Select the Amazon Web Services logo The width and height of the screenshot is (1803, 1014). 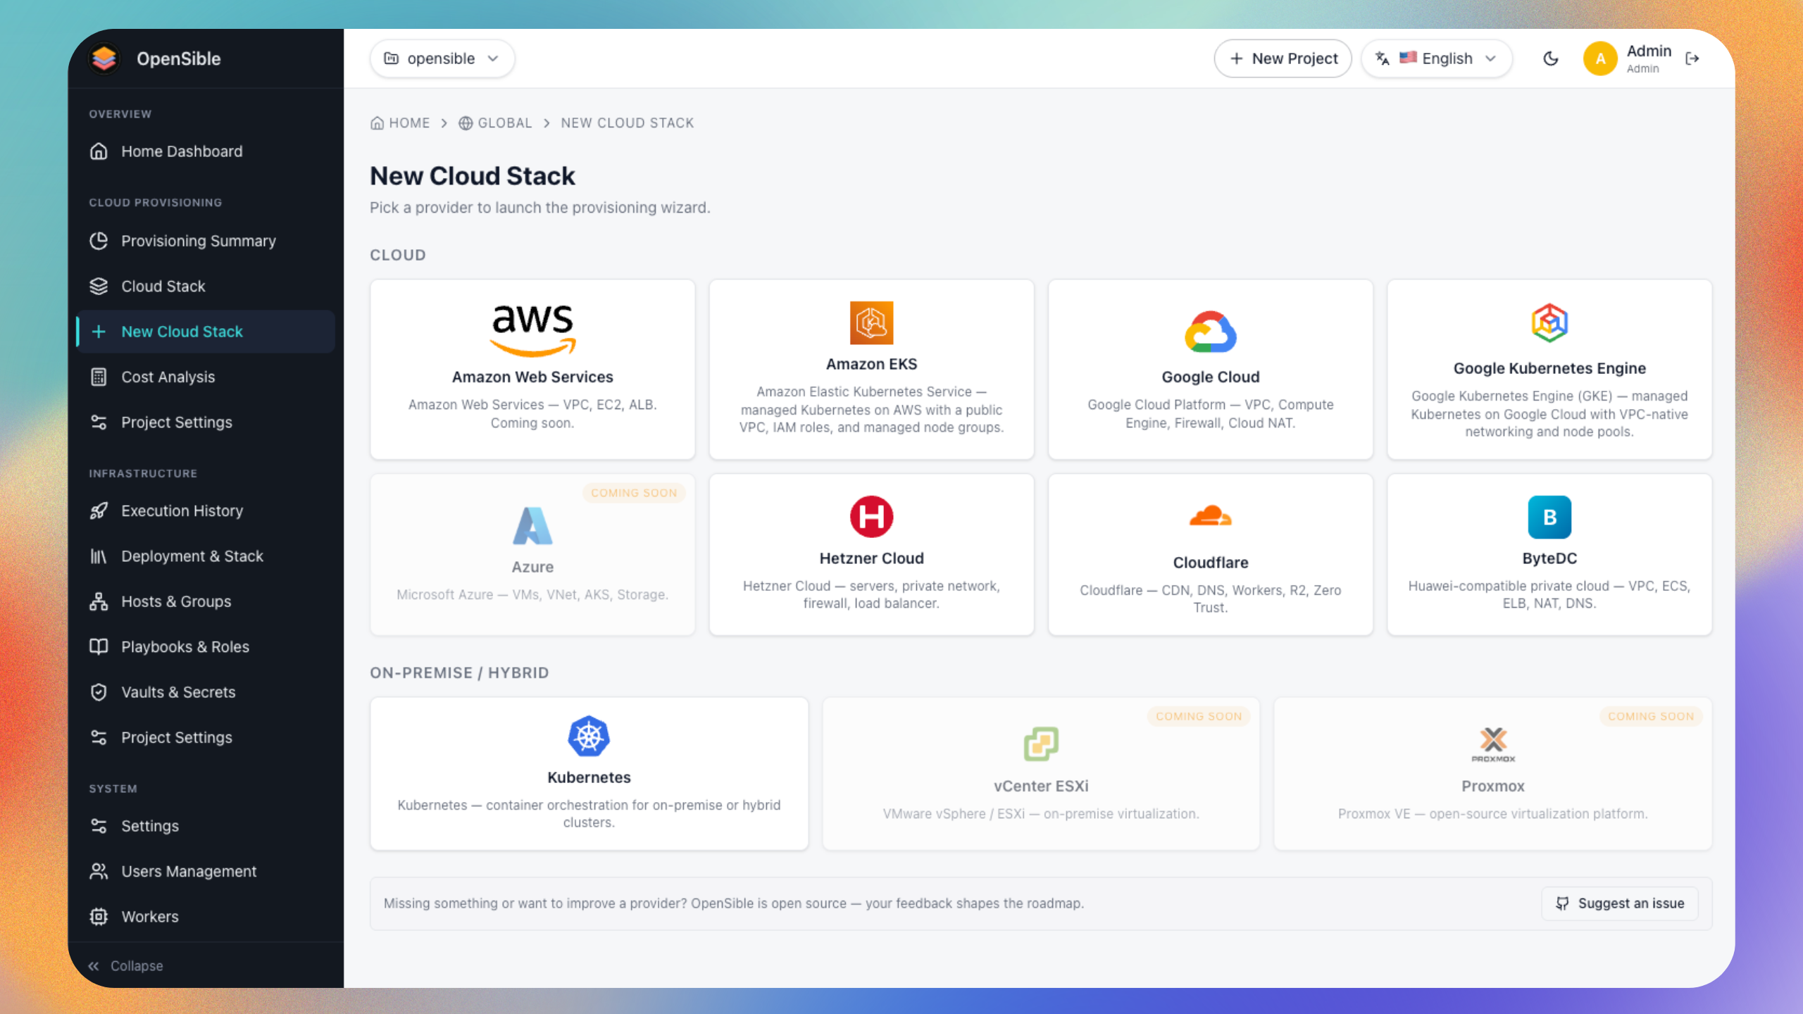(x=532, y=330)
